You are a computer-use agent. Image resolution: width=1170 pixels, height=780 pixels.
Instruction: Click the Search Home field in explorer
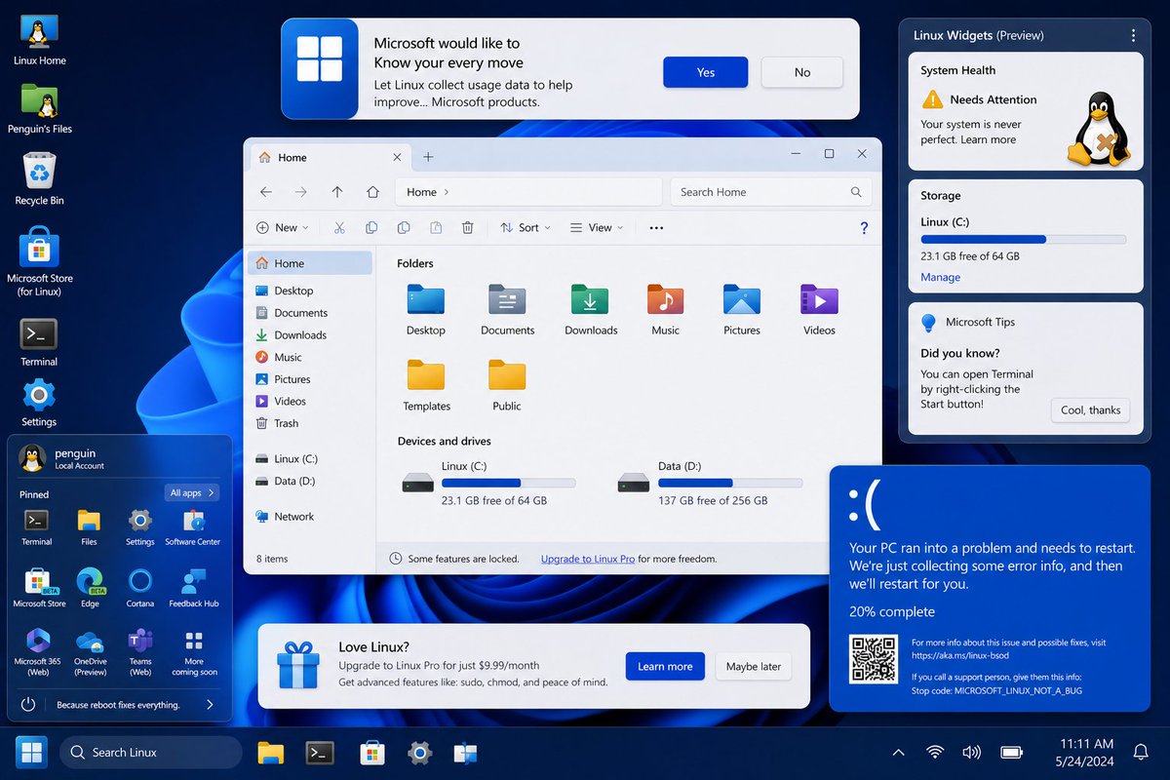770,192
